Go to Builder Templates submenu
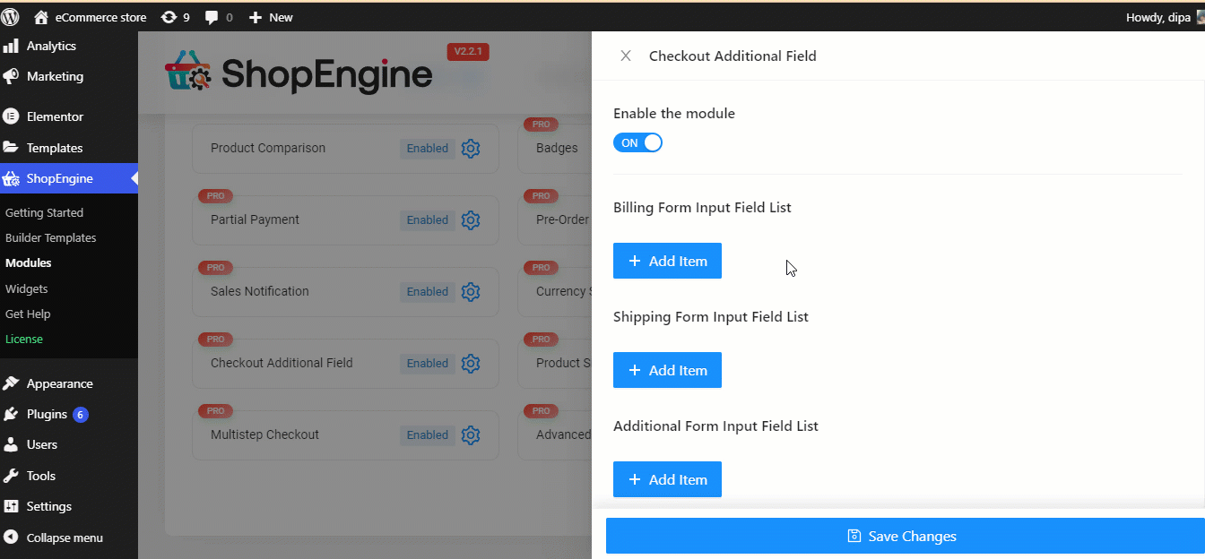The width and height of the screenshot is (1205, 559). 50,237
